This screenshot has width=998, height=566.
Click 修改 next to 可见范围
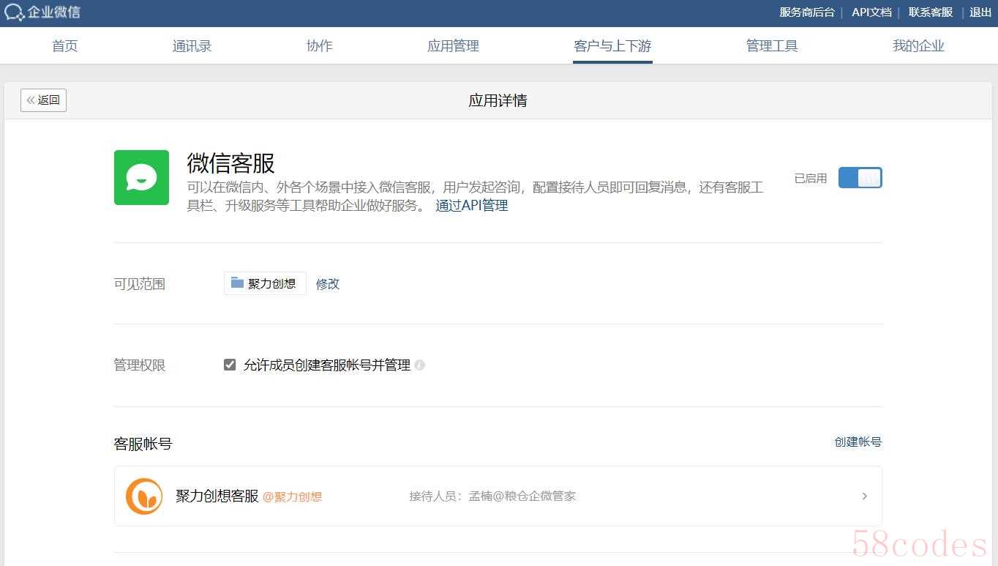[328, 284]
